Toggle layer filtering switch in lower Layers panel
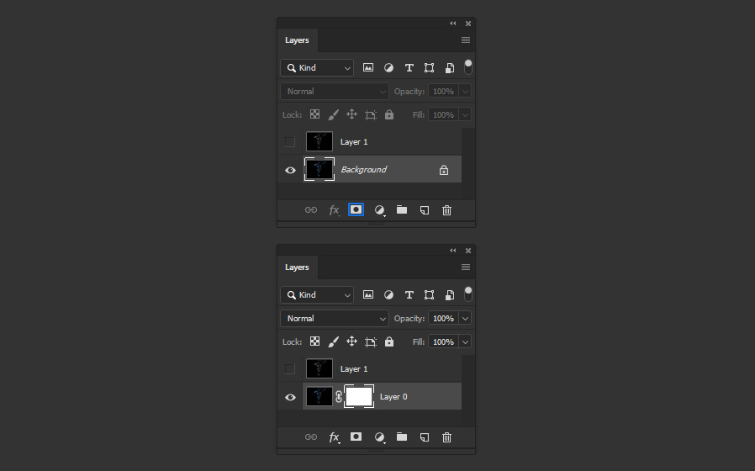 point(468,294)
